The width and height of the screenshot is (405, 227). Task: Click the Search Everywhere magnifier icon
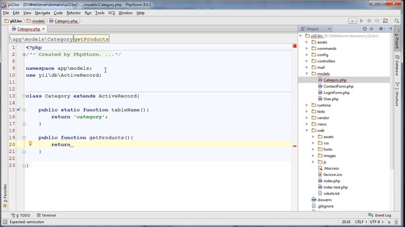pyautogui.click(x=397, y=21)
